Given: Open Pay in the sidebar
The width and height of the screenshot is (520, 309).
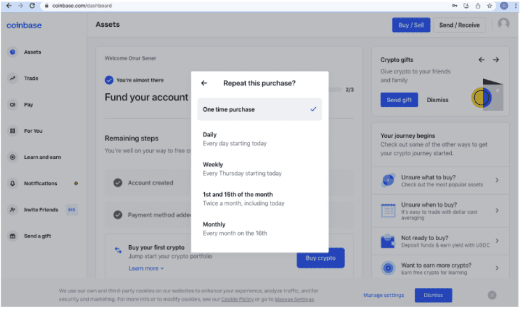Looking at the screenshot, I should click(x=29, y=105).
